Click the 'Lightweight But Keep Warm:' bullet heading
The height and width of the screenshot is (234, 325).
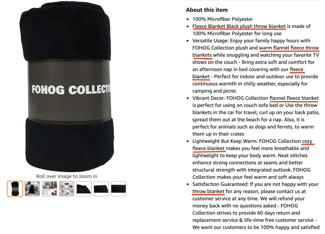[x=225, y=141]
